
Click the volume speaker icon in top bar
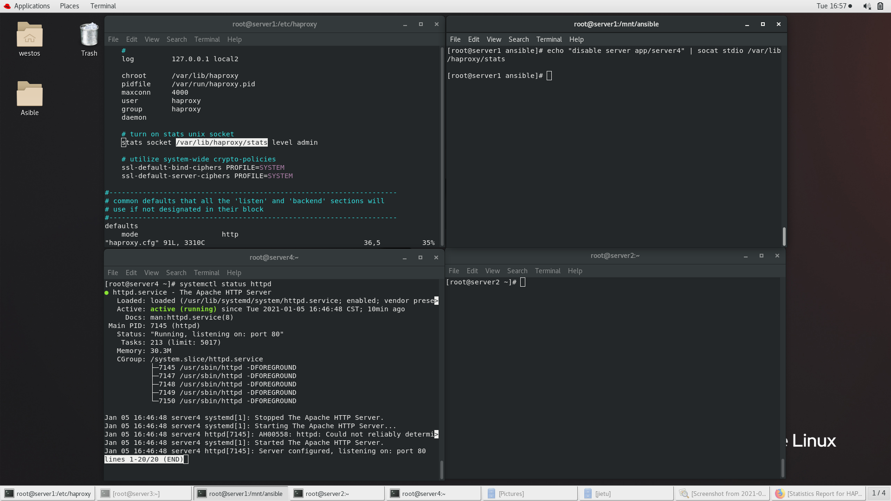[866, 6]
